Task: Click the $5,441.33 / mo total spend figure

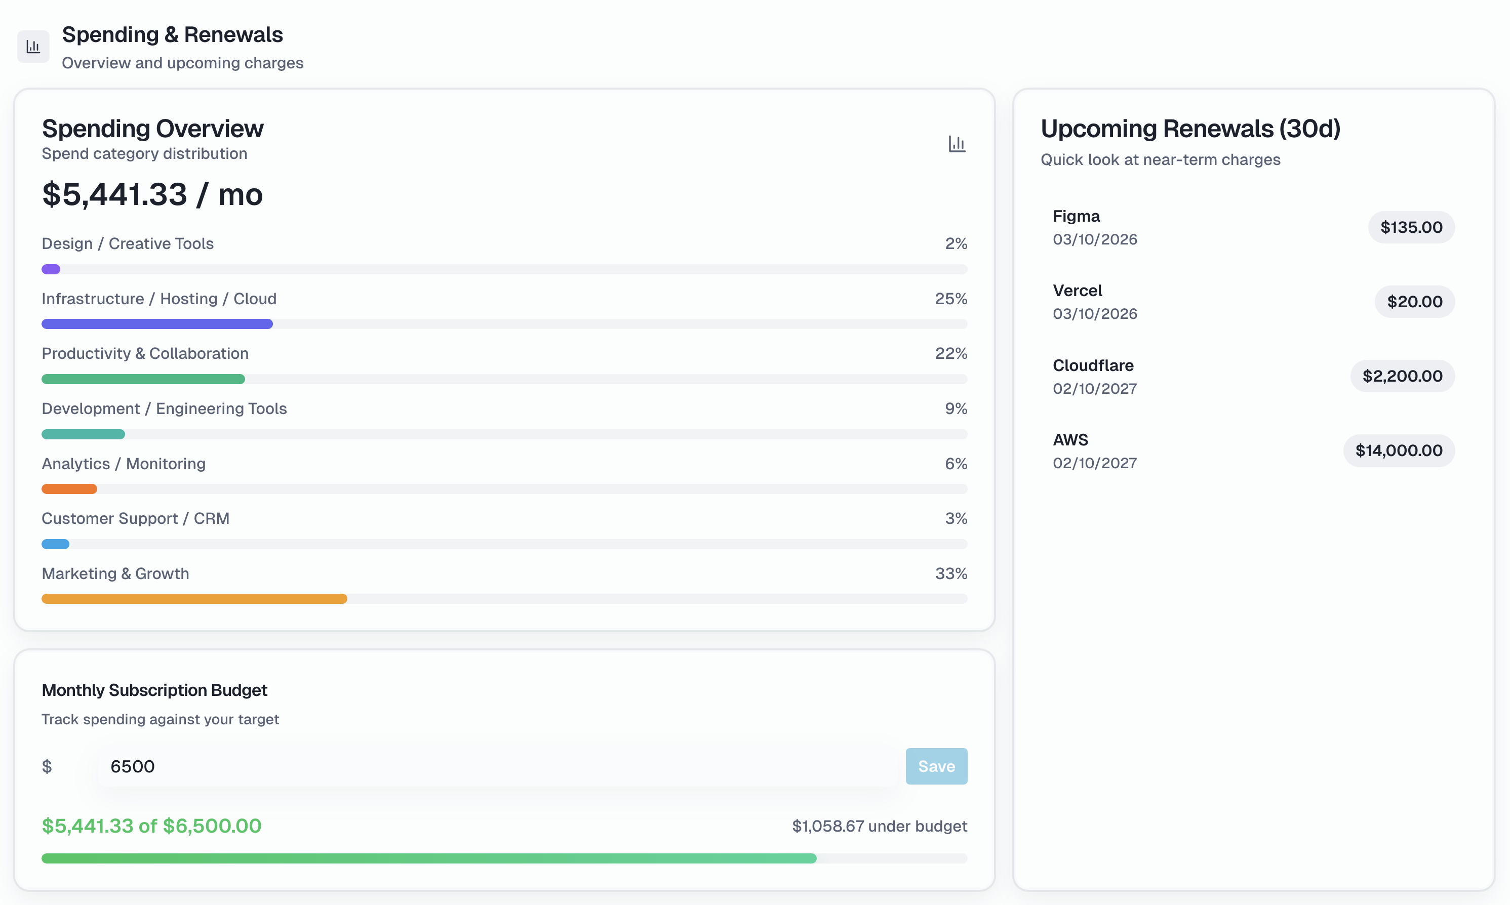Action: coord(152,194)
